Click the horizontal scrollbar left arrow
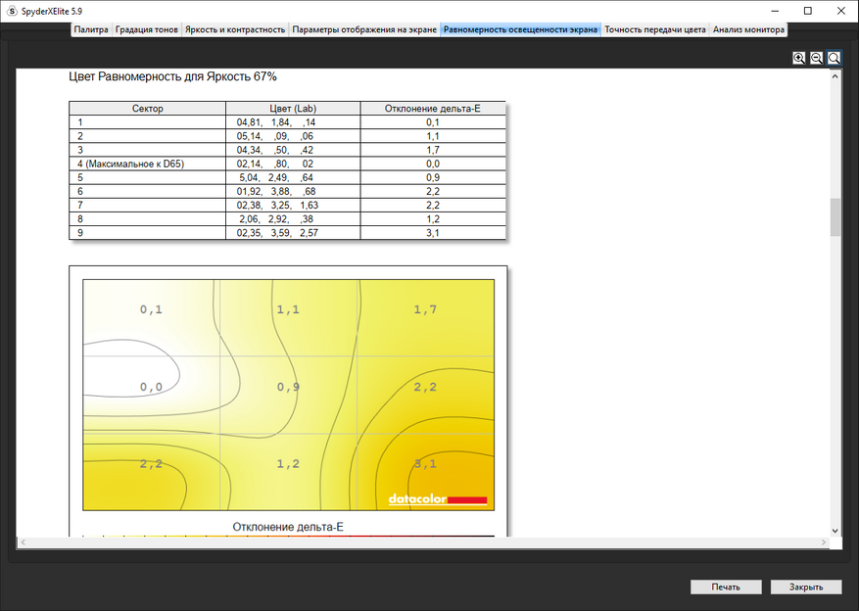The width and height of the screenshot is (859, 611). point(23,542)
